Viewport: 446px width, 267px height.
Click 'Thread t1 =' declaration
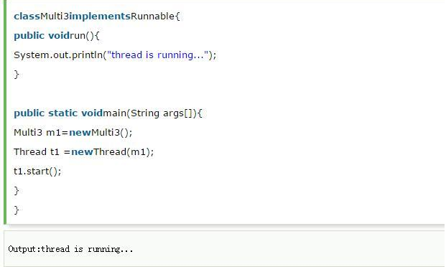point(42,152)
